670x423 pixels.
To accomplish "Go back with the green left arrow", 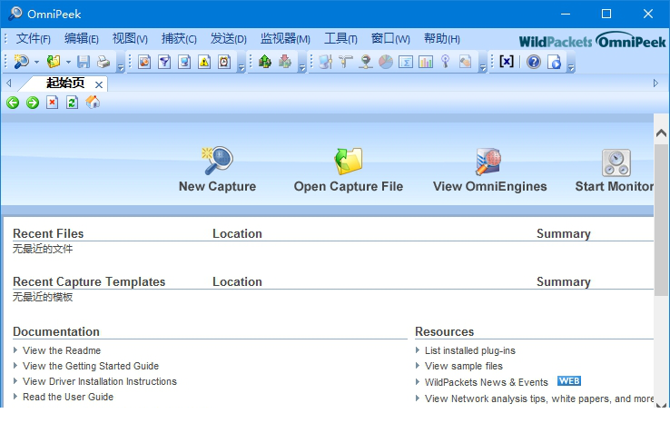I will [13, 103].
